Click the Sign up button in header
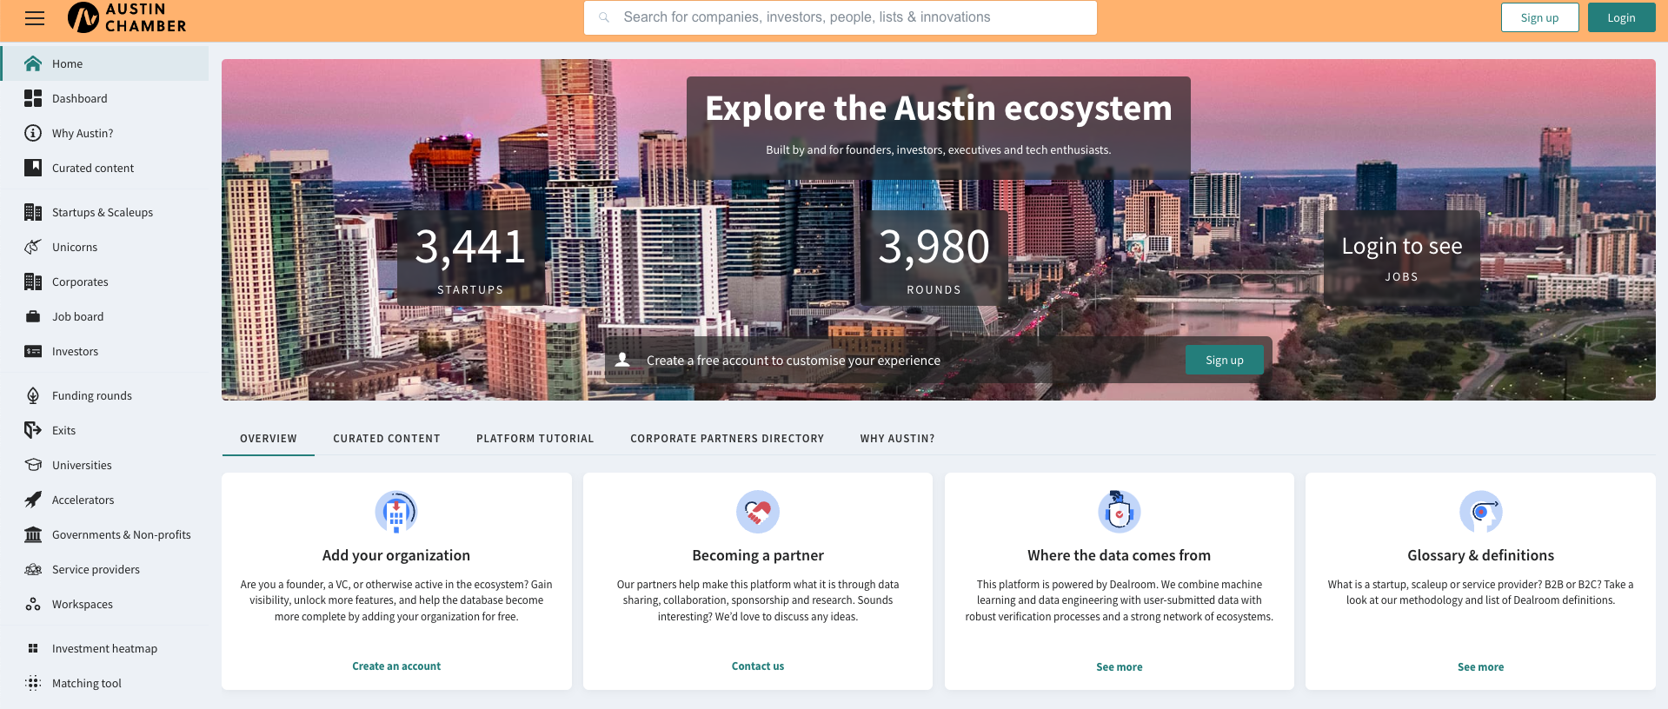 tap(1540, 17)
